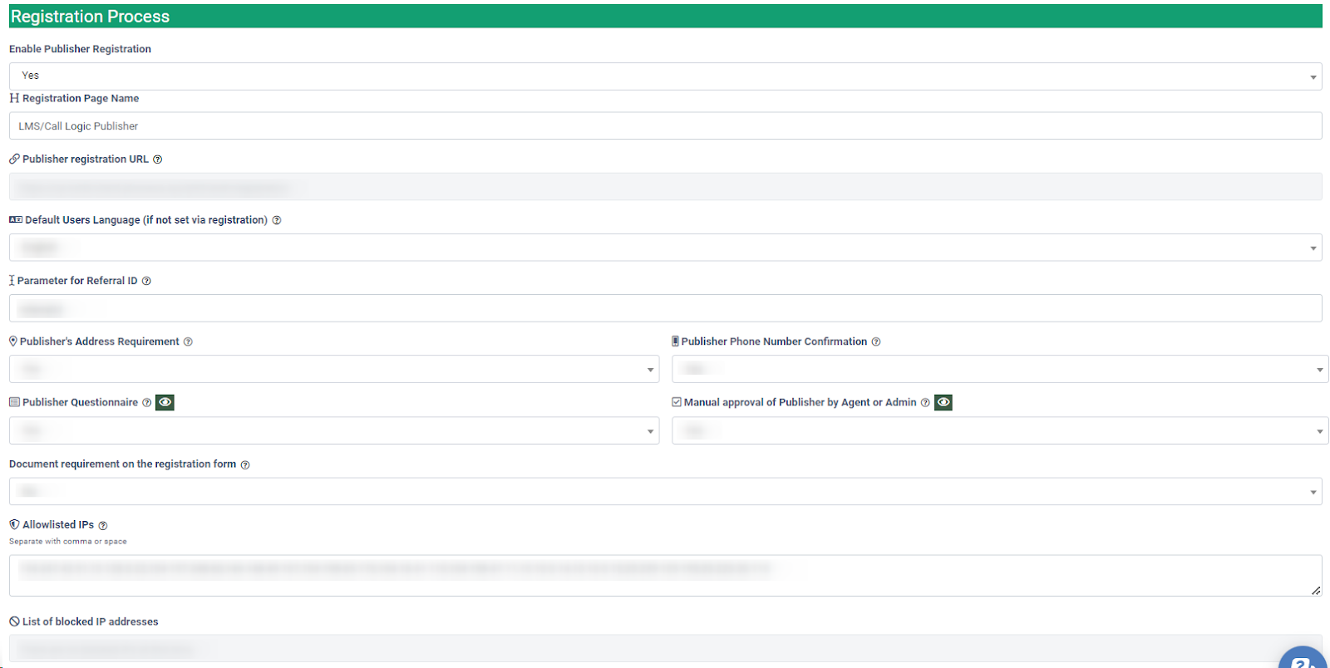Open Publisher Phone Number Confirmation dropdown

(999, 369)
